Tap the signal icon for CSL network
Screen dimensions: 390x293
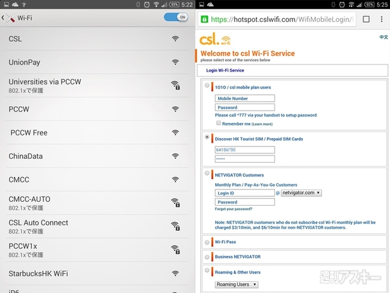click(x=175, y=38)
